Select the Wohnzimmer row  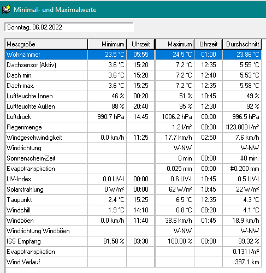133,55
